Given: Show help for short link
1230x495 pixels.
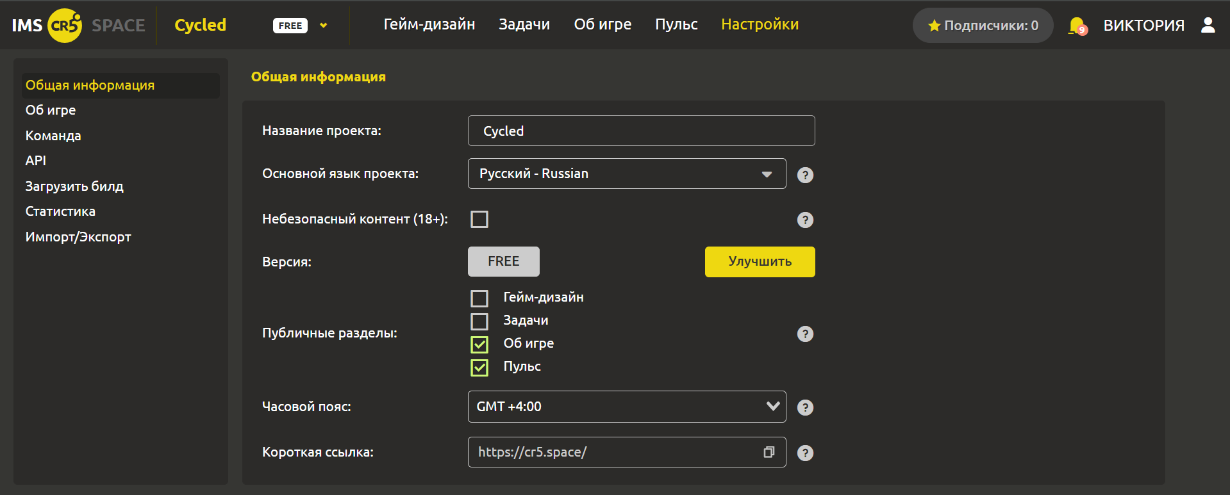Looking at the screenshot, I should [805, 453].
